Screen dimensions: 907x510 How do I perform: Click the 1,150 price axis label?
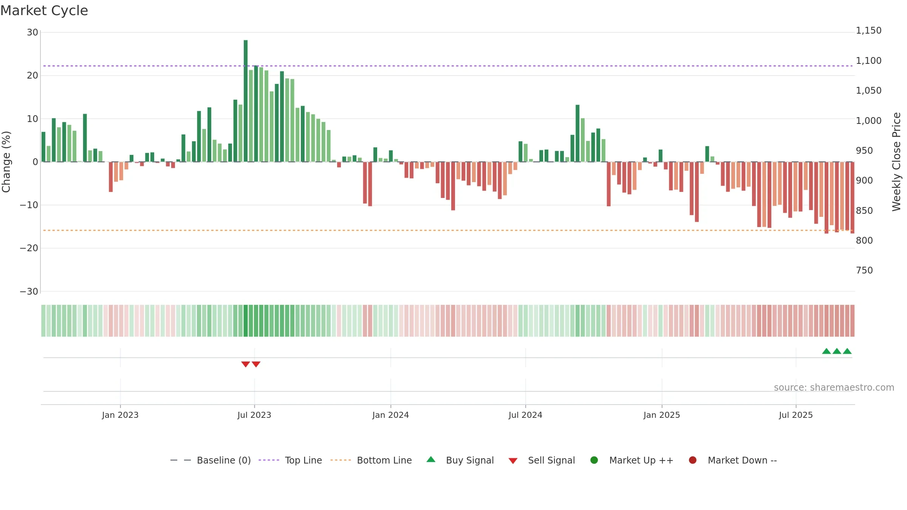pyautogui.click(x=868, y=31)
